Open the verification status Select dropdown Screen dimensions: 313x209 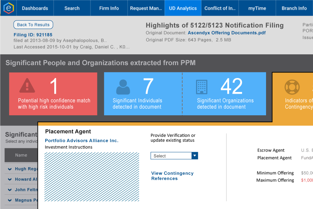tap(174, 156)
